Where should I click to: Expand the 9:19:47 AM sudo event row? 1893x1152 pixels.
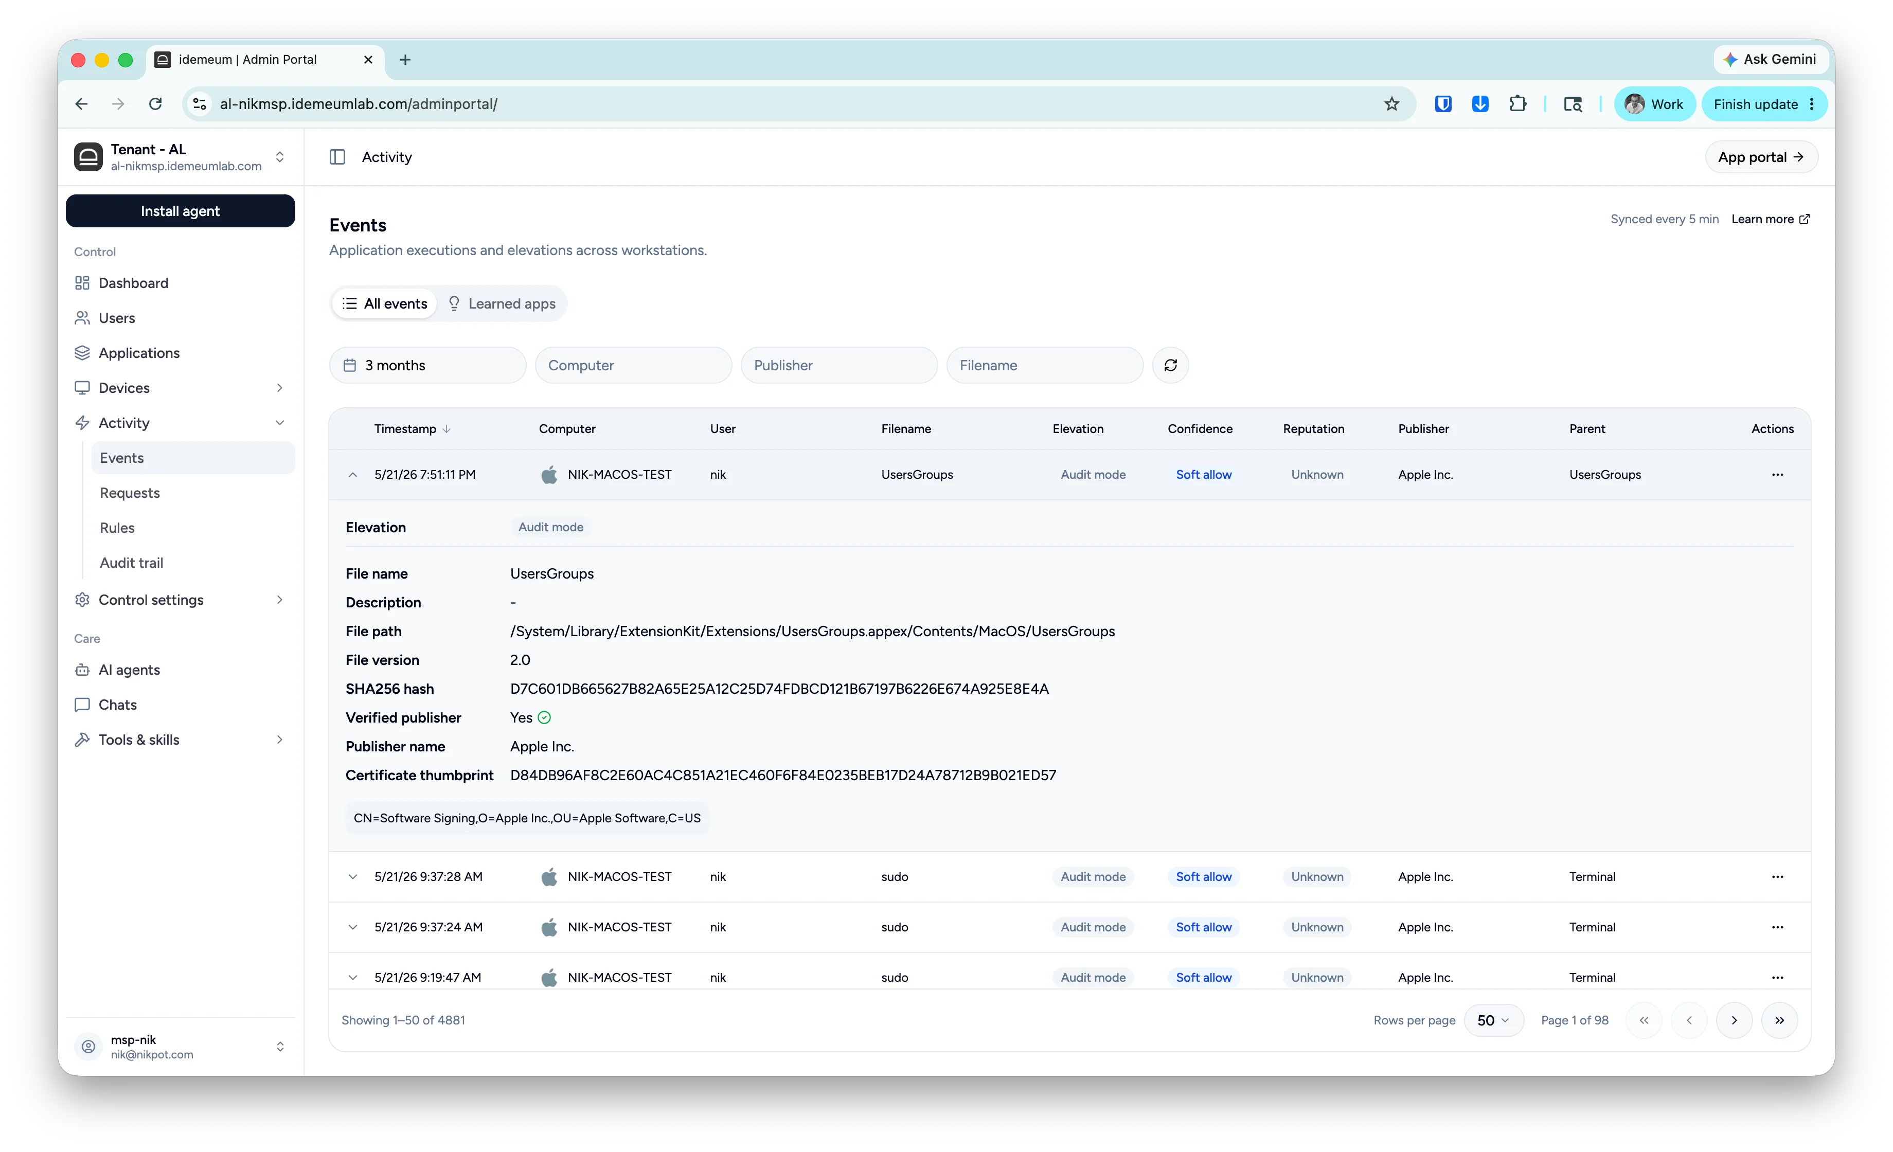click(x=353, y=977)
